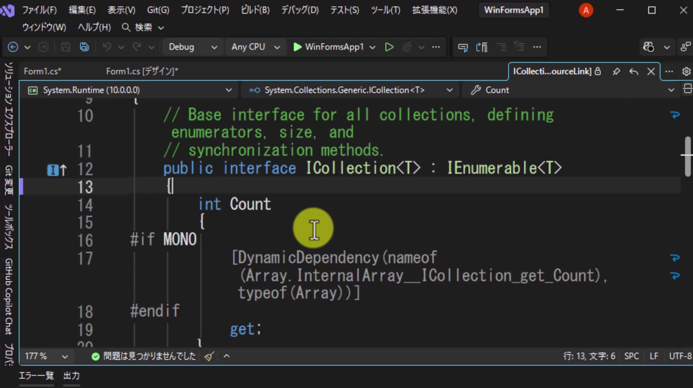Click the vertical scrollbar thumb in editor

pos(688,156)
